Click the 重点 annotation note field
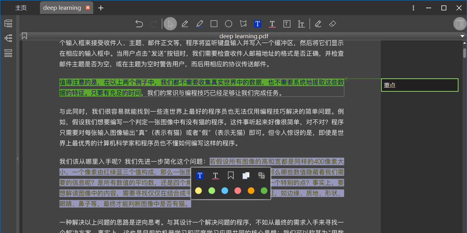 (420, 85)
